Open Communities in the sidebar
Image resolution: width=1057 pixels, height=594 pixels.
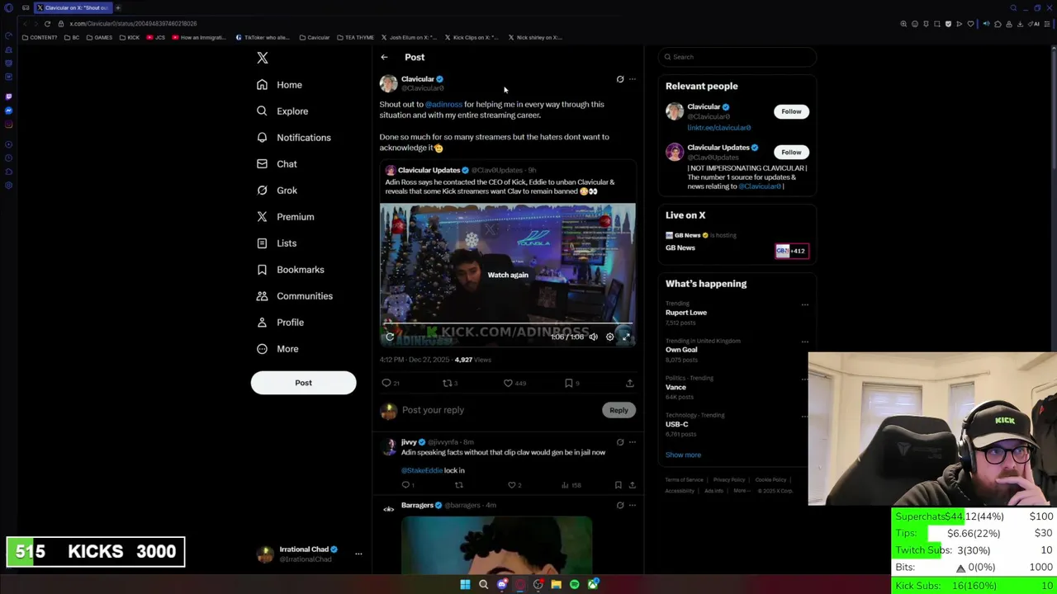[294, 296]
